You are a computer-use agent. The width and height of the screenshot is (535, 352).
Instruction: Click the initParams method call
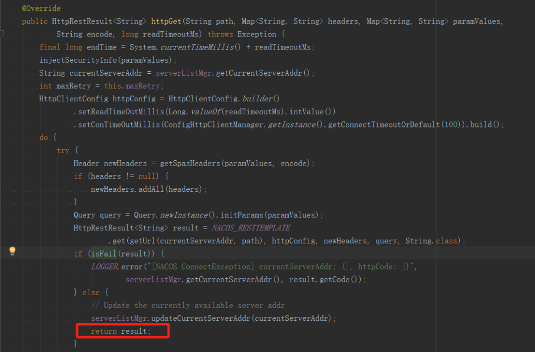pyautogui.click(x=242, y=215)
